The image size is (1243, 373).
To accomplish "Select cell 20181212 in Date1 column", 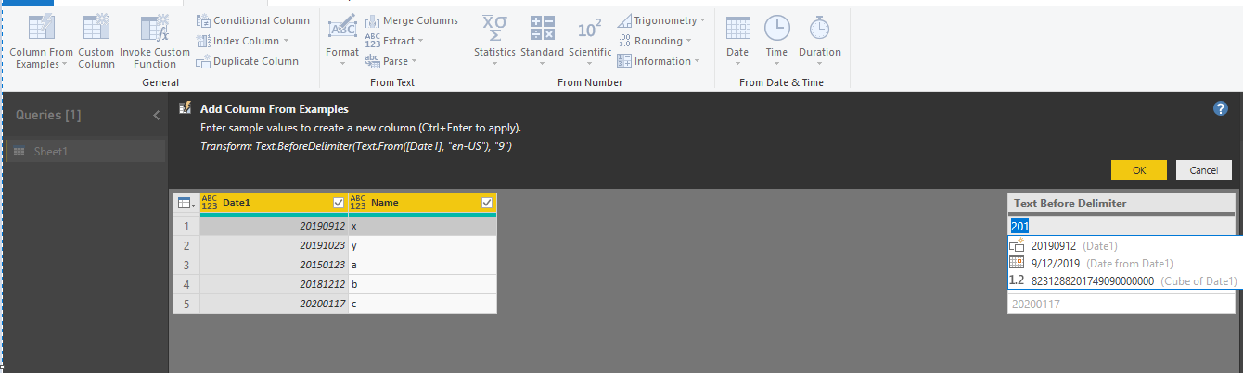I will [x=274, y=284].
